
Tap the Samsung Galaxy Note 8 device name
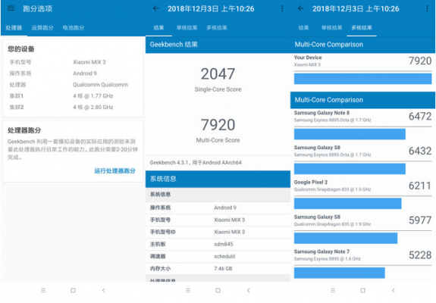pos(322,113)
